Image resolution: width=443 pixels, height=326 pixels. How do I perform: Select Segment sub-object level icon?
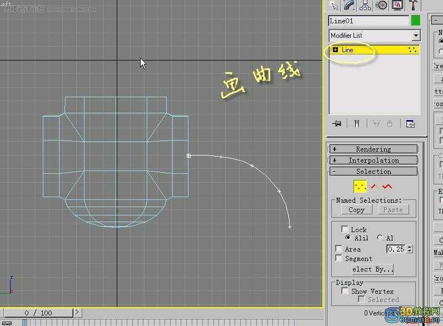[375, 186]
